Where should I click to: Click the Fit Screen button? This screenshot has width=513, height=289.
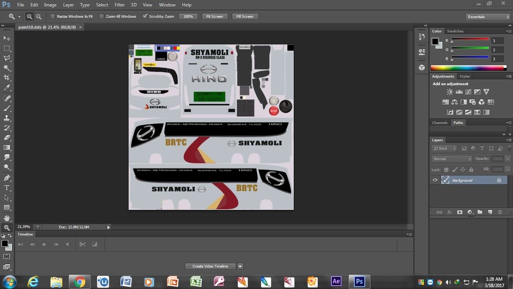pos(214,16)
